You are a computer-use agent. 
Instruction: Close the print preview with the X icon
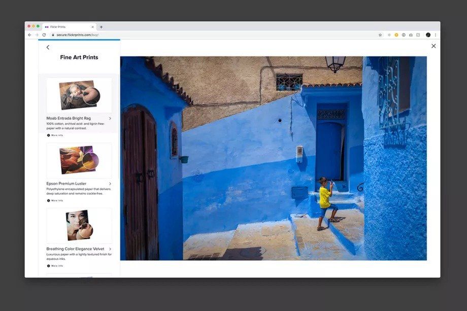coord(433,46)
